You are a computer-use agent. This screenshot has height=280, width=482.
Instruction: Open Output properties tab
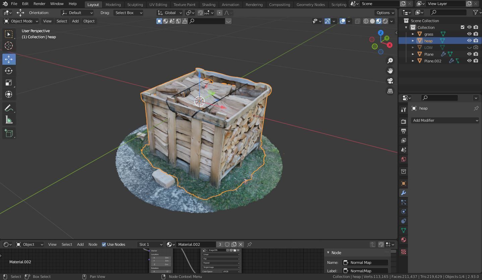(x=404, y=131)
